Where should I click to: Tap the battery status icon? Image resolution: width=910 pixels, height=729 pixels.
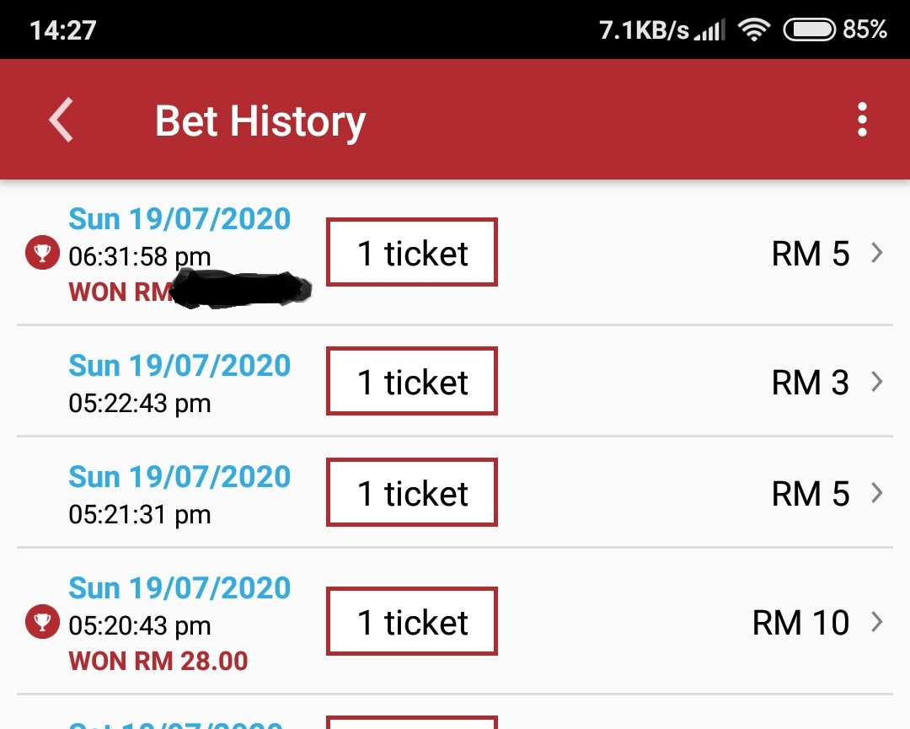pyautogui.click(x=810, y=30)
